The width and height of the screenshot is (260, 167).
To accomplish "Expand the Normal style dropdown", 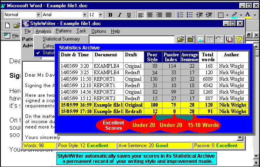I will point(38,15).
